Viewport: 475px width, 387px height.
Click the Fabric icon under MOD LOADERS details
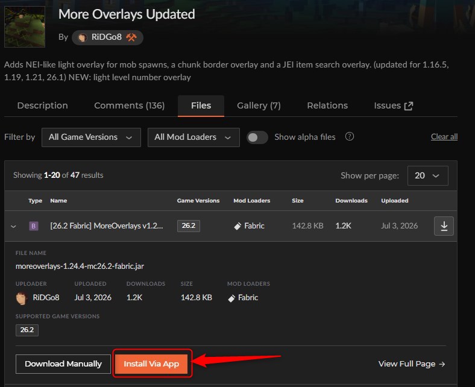(x=231, y=298)
